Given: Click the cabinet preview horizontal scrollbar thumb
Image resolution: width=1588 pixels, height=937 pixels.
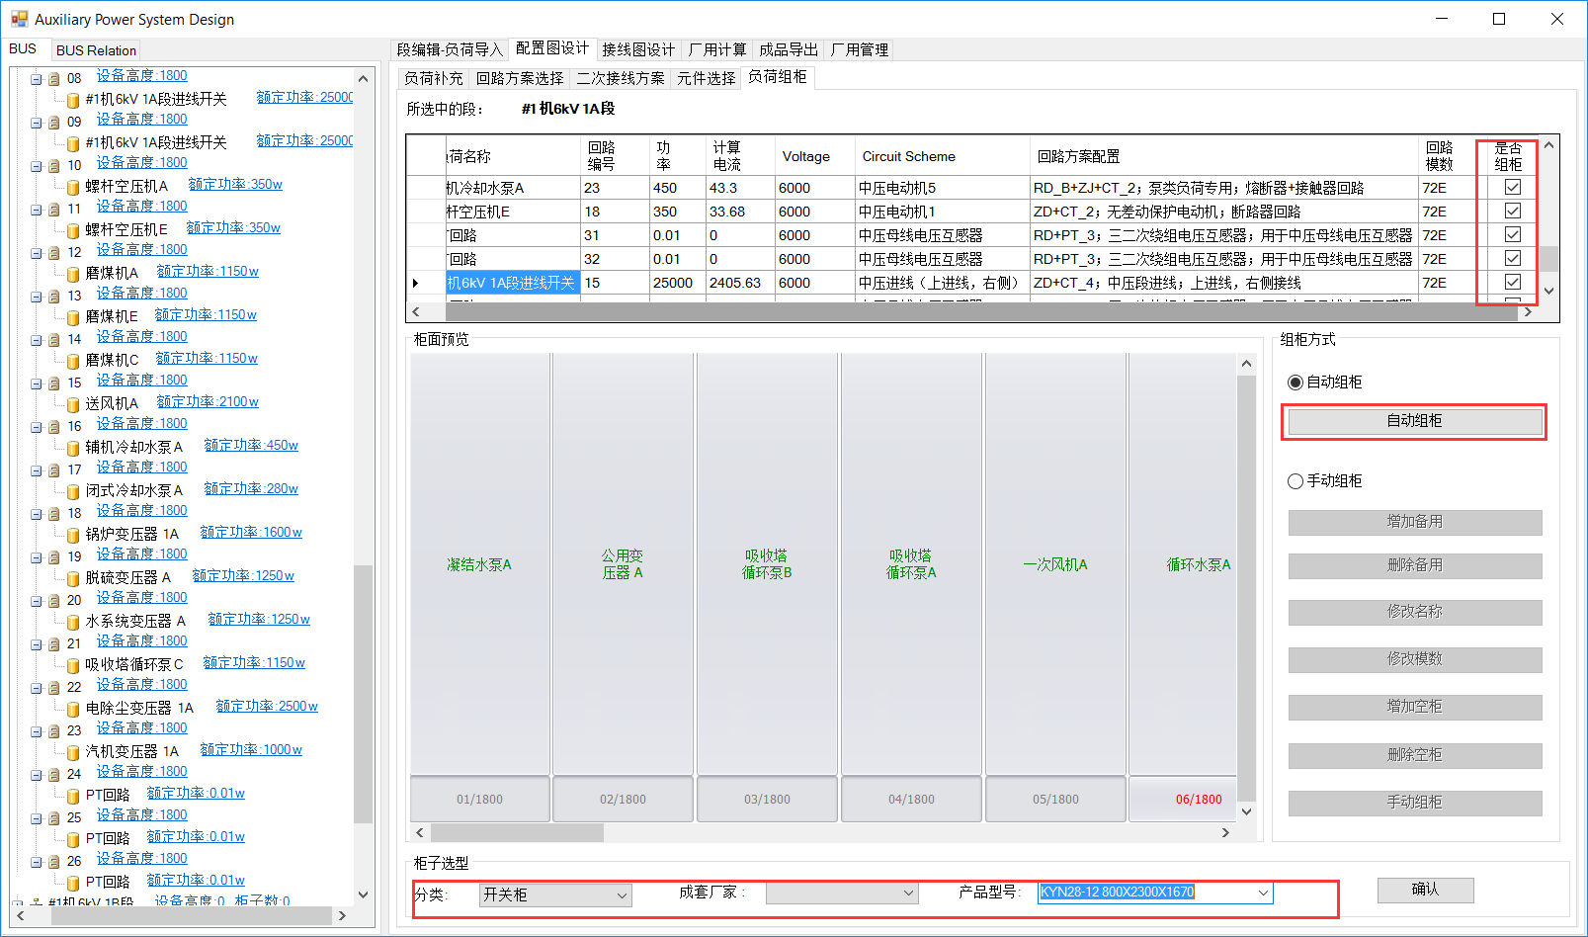Looking at the screenshot, I should [516, 832].
